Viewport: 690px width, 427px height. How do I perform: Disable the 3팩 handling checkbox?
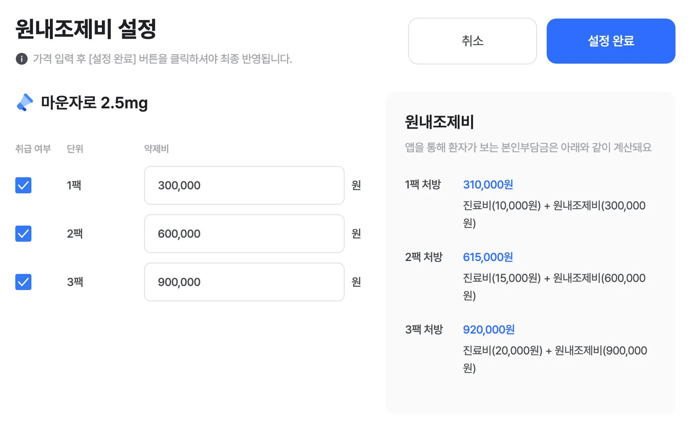click(23, 282)
